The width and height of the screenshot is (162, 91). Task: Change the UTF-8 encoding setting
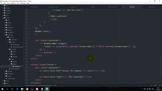(155, 85)
